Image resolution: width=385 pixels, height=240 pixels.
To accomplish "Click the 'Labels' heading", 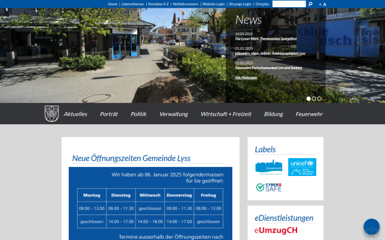I will tap(265, 149).
